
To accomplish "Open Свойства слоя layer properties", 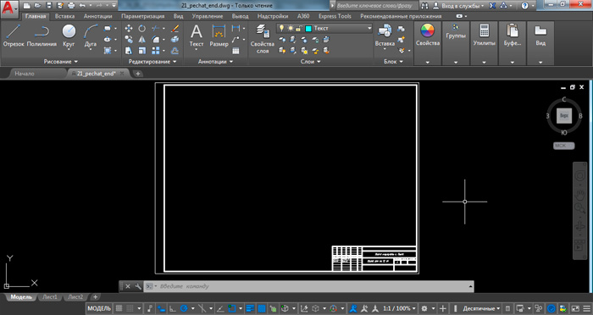I will click(x=262, y=39).
